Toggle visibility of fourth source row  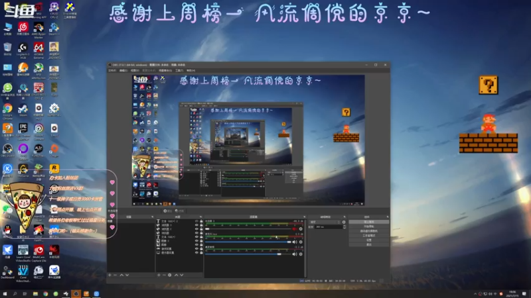pos(196,233)
